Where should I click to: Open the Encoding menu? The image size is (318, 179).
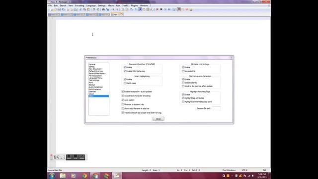coord(79,5)
